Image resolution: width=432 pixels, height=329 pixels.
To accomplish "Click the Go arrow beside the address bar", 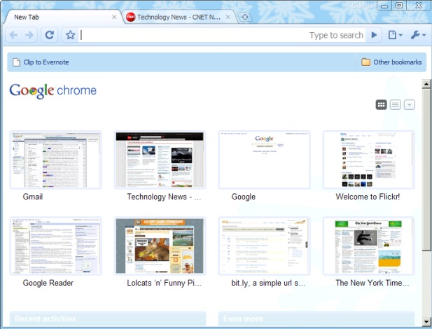I will 374,35.
